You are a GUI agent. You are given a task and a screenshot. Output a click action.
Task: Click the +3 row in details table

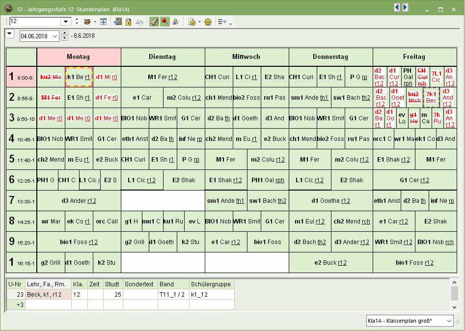(120, 304)
